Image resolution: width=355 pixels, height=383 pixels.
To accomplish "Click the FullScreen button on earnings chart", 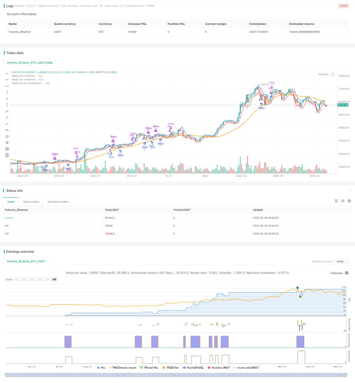I will tap(336, 273).
